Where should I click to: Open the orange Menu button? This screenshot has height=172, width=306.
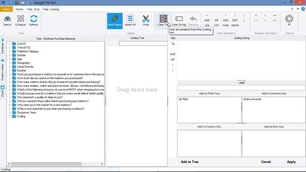tap(6, 9)
